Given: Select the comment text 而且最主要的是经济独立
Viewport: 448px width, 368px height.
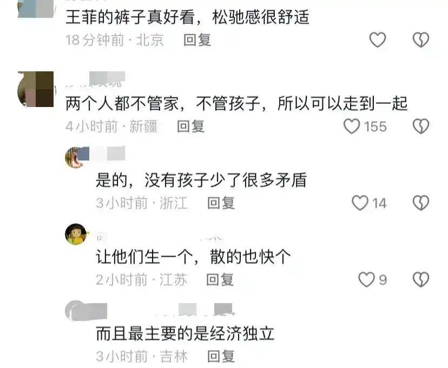Looking at the screenshot, I should (x=185, y=333).
